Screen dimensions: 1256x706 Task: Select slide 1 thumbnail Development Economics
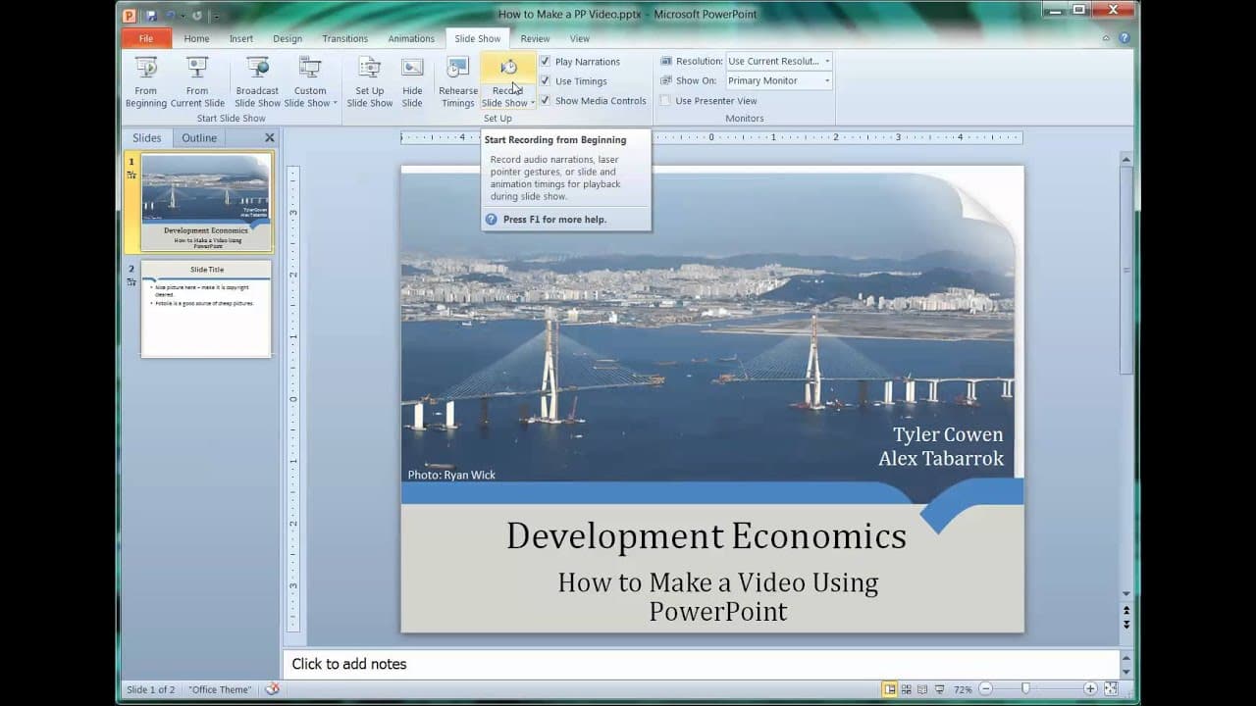pyautogui.click(x=206, y=202)
